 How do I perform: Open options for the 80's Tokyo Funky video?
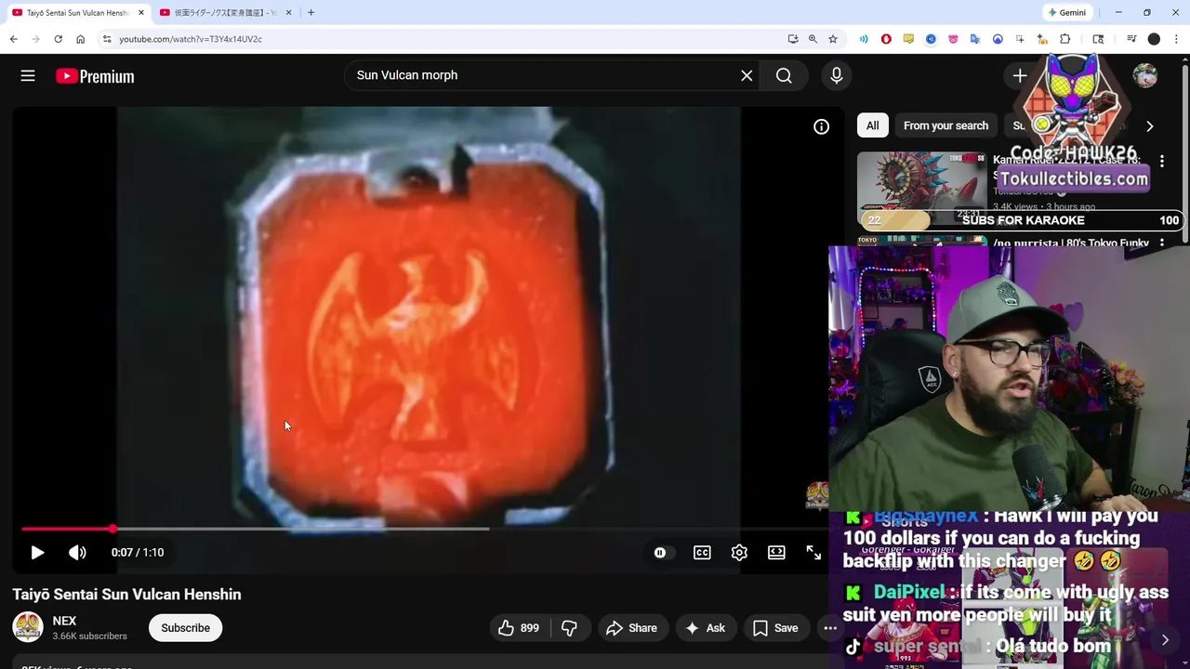pyautogui.click(x=1161, y=243)
